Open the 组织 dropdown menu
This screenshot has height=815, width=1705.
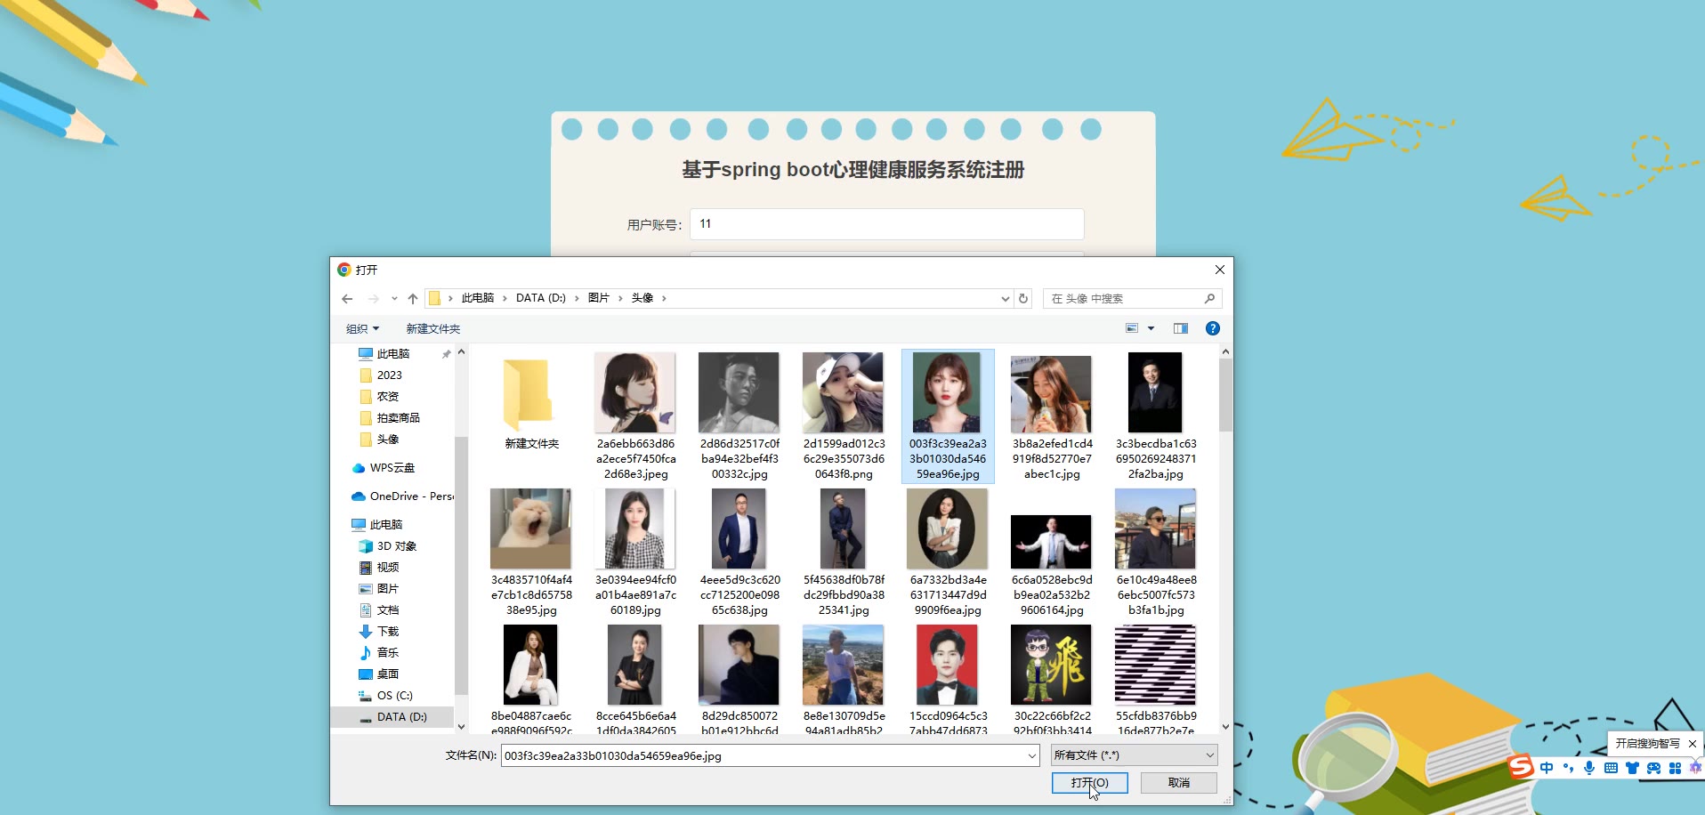[x=362, y=329]
